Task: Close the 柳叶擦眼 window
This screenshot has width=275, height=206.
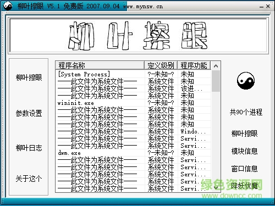Action: click(x=268, y=6)
